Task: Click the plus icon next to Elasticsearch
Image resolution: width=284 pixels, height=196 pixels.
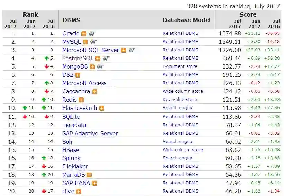Action: pyautogui.click(x=102, y=108)
